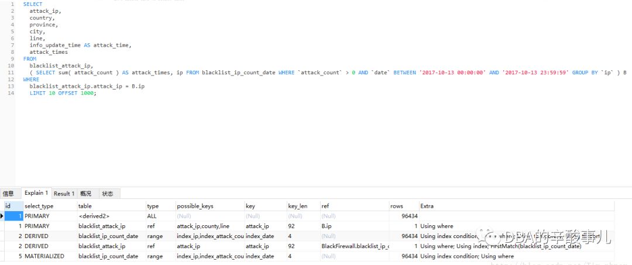Click the key_len column header
The width and height of the screenshot is (632, 265).
(297, 206)
